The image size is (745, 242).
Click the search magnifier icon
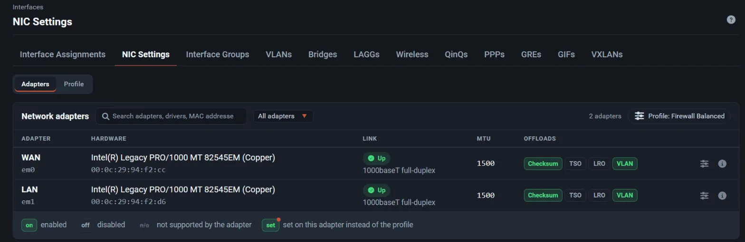pyautogui.click(x=105, y=116)
